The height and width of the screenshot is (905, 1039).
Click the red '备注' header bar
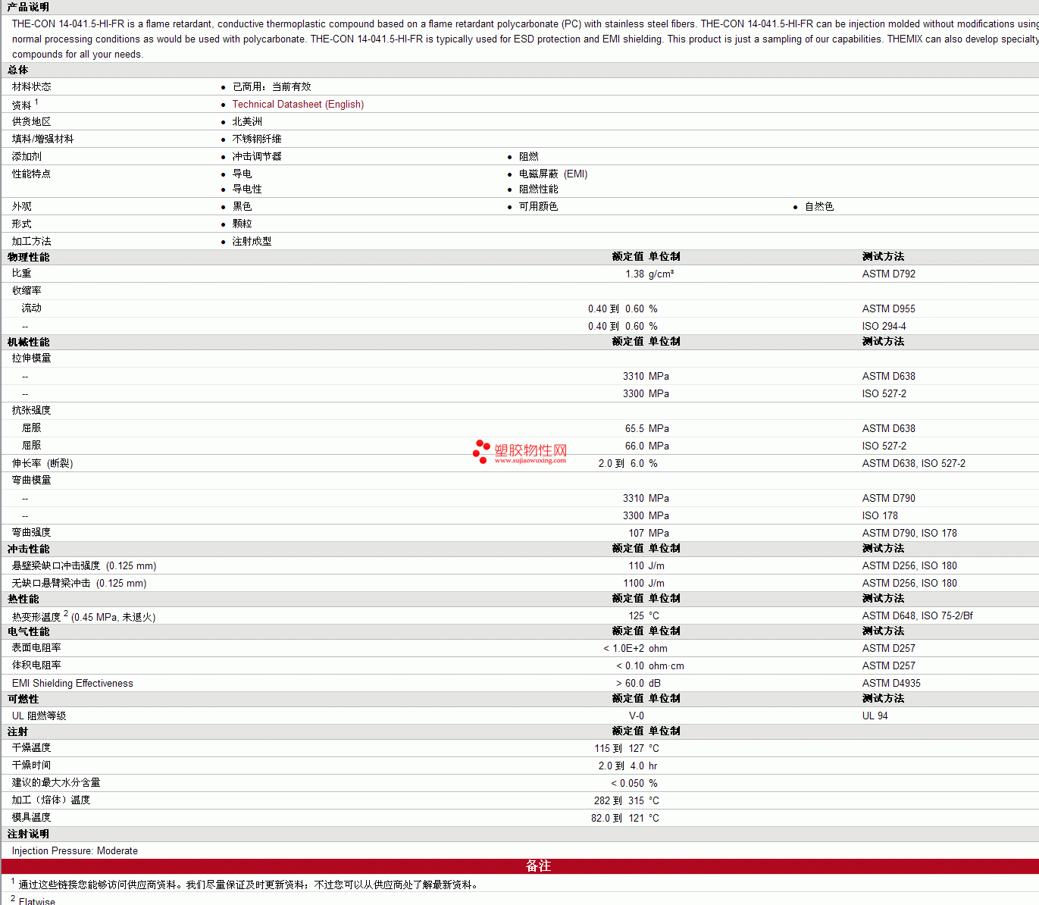click(520, 866)
